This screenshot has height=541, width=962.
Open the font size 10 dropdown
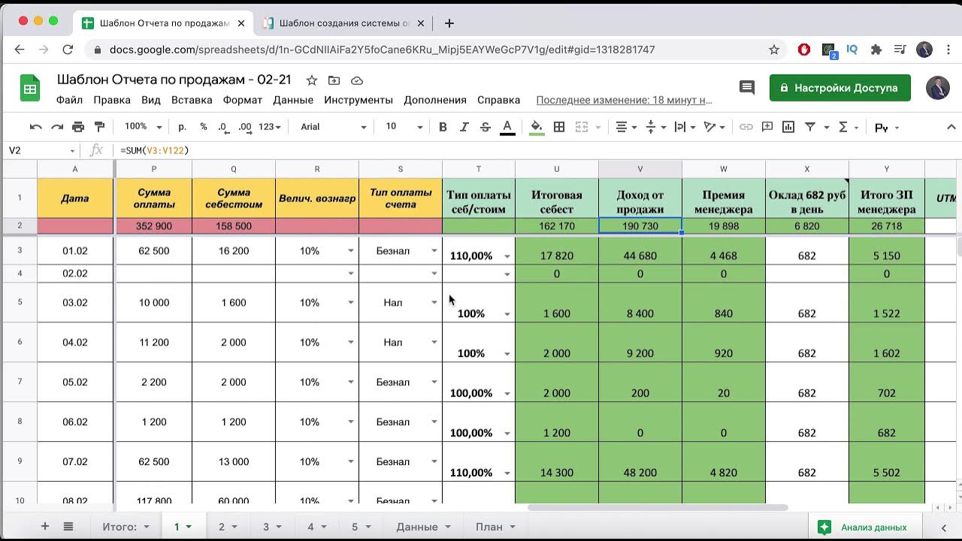tap(404, 127)
